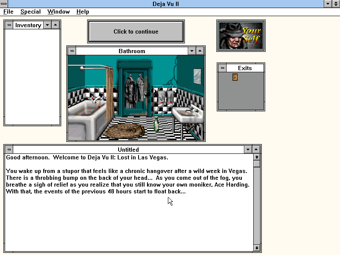This screenshot has height=255, width=340.
Task: Pick the green bottle on bathroom floor
Action: click(156, 124)
